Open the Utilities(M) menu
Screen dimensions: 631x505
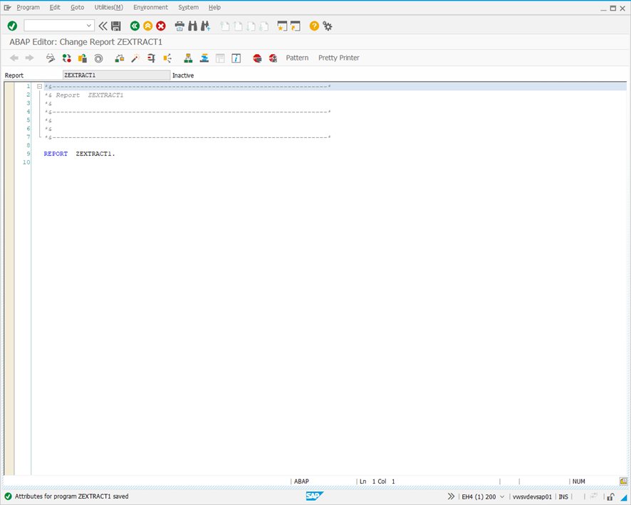click(108, 7)
